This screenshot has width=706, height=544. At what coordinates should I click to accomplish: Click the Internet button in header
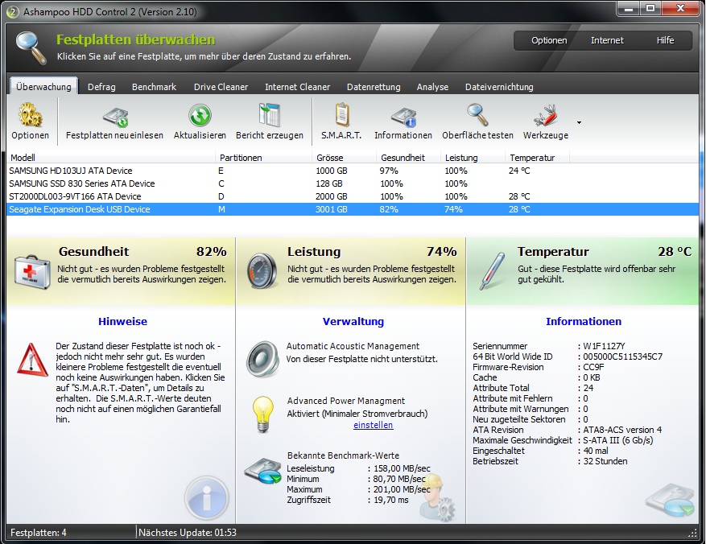(x=607, y=40)
